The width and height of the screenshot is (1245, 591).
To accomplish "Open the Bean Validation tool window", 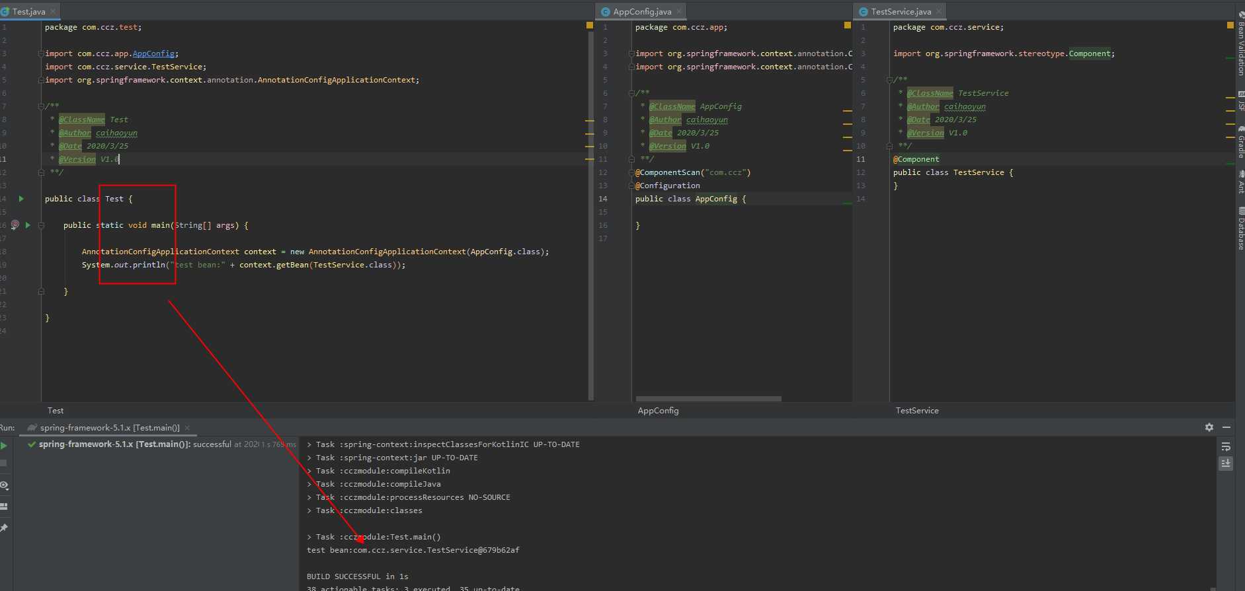I will tap(1240, 42).
